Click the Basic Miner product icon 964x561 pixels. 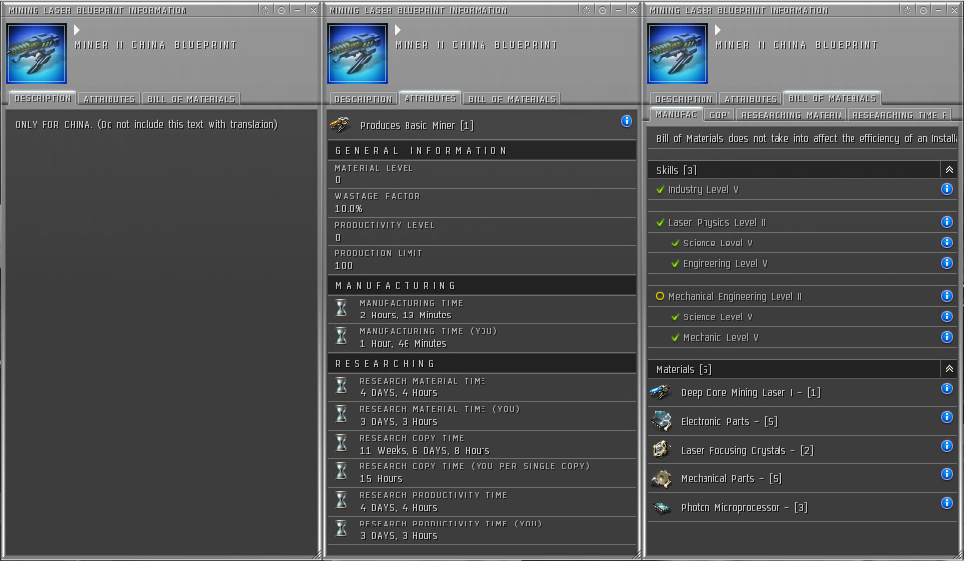coord(339,125)
